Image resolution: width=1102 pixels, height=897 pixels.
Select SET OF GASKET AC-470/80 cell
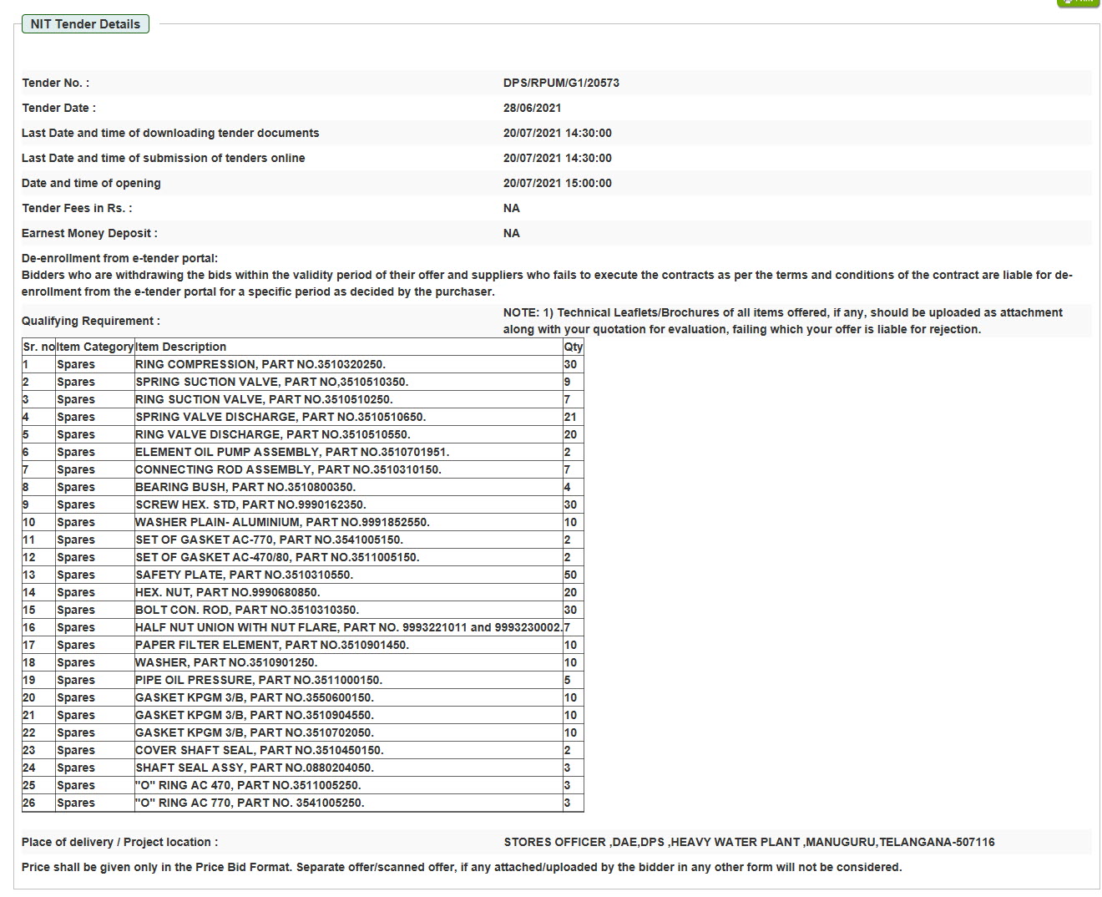click(348, 557)
